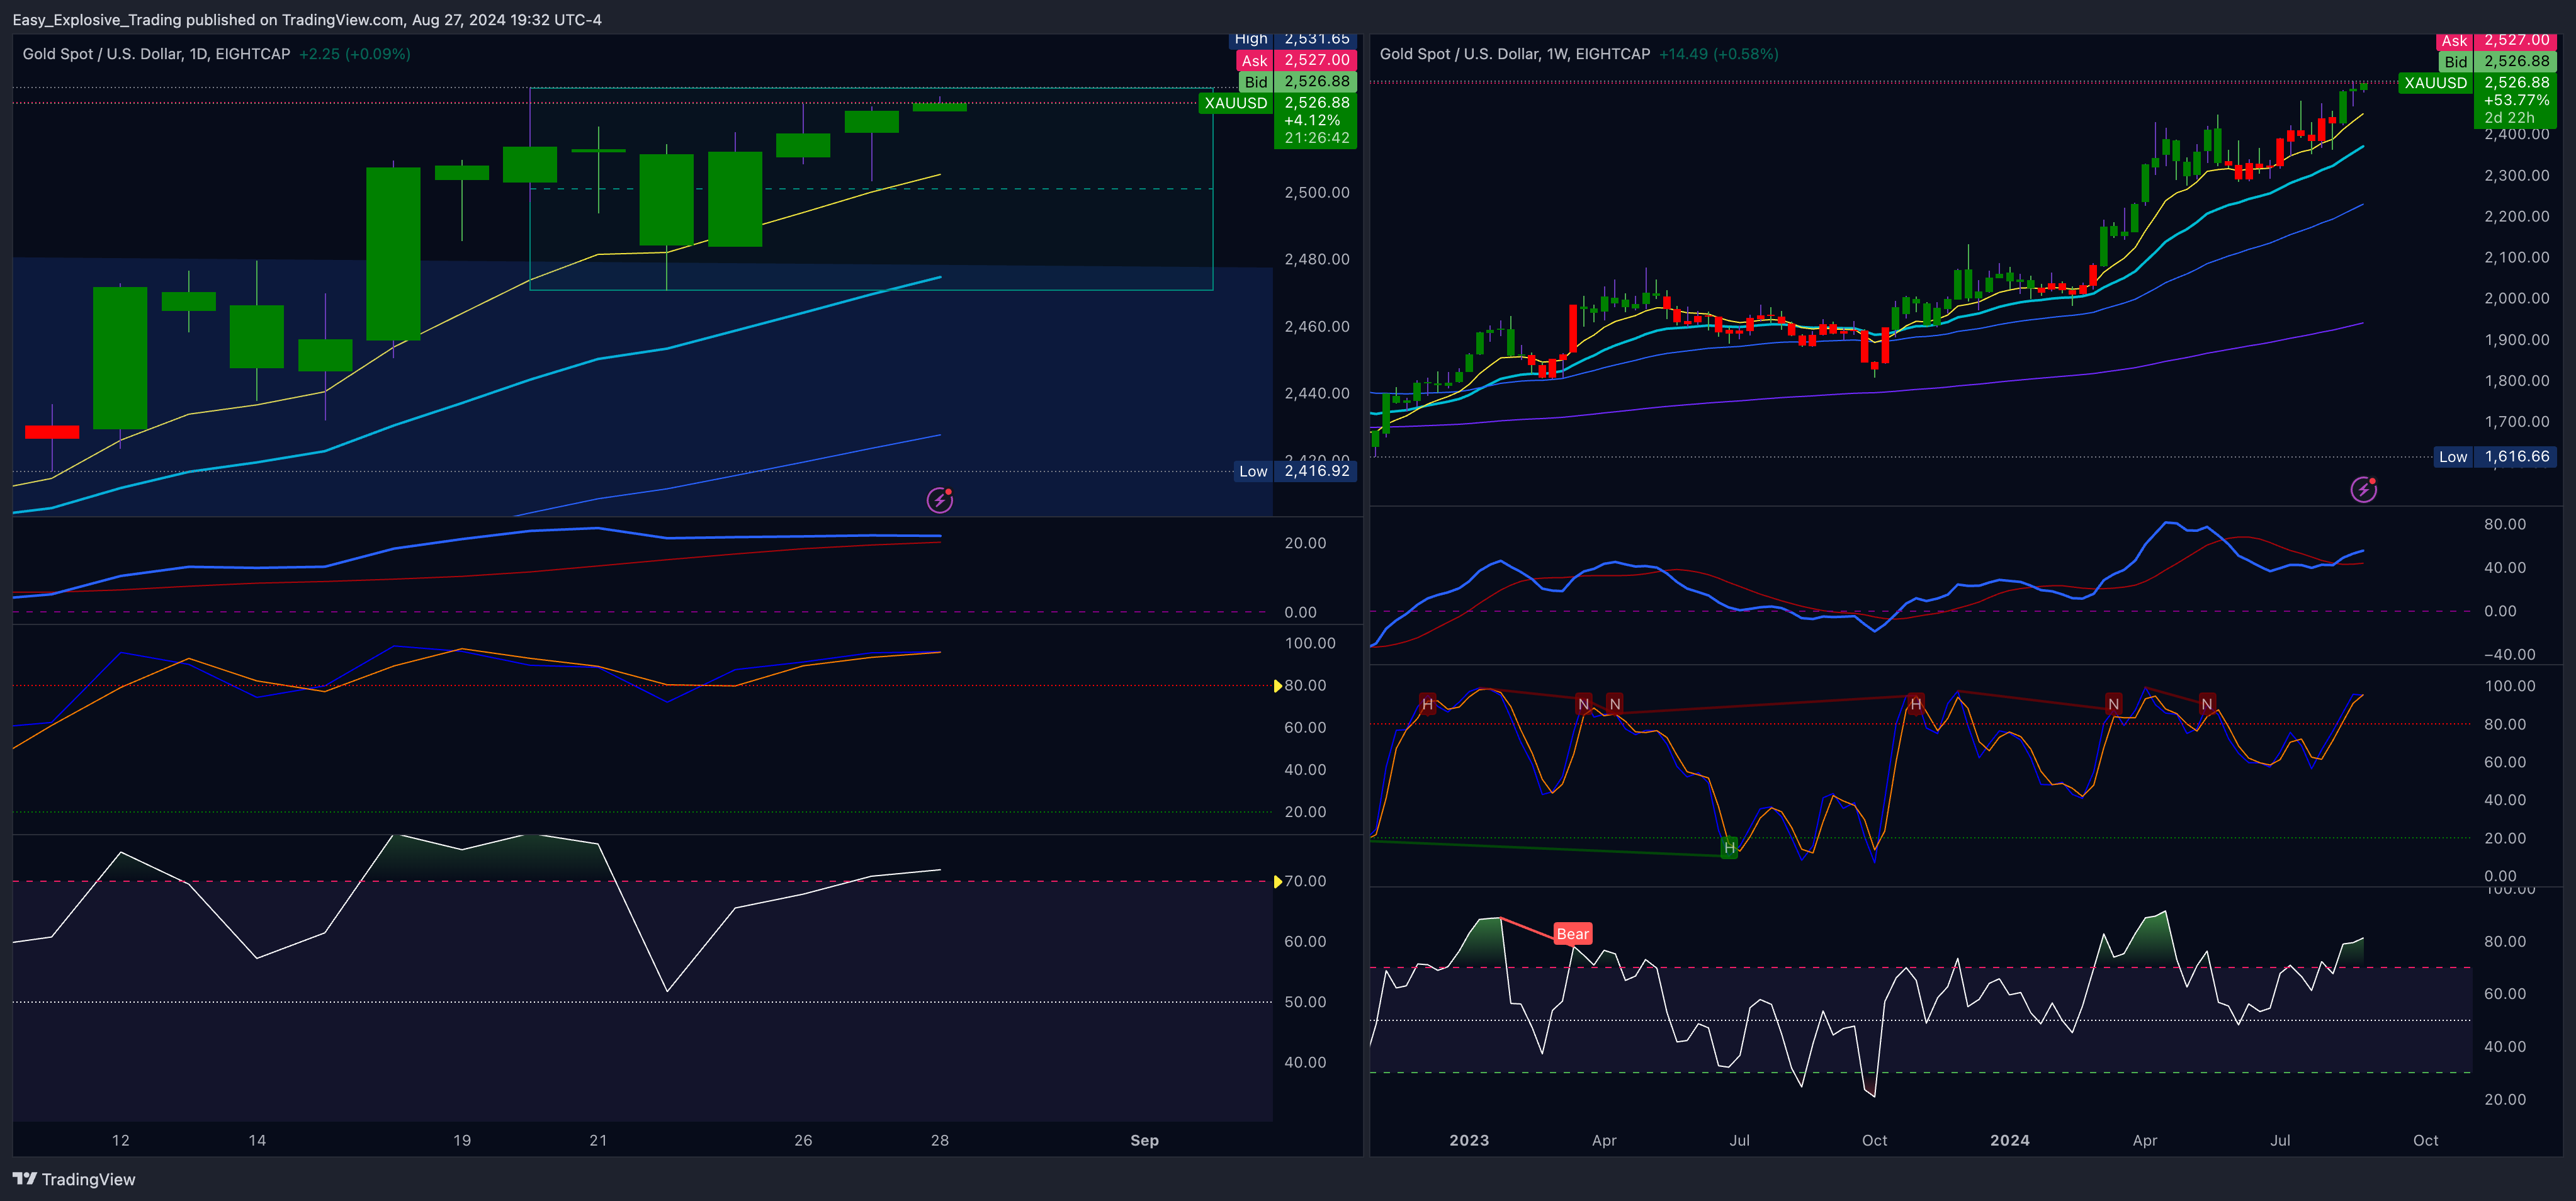Click the 2,460.00 price axis label
The image size is (2576, 1201).
click(1316, 326)
